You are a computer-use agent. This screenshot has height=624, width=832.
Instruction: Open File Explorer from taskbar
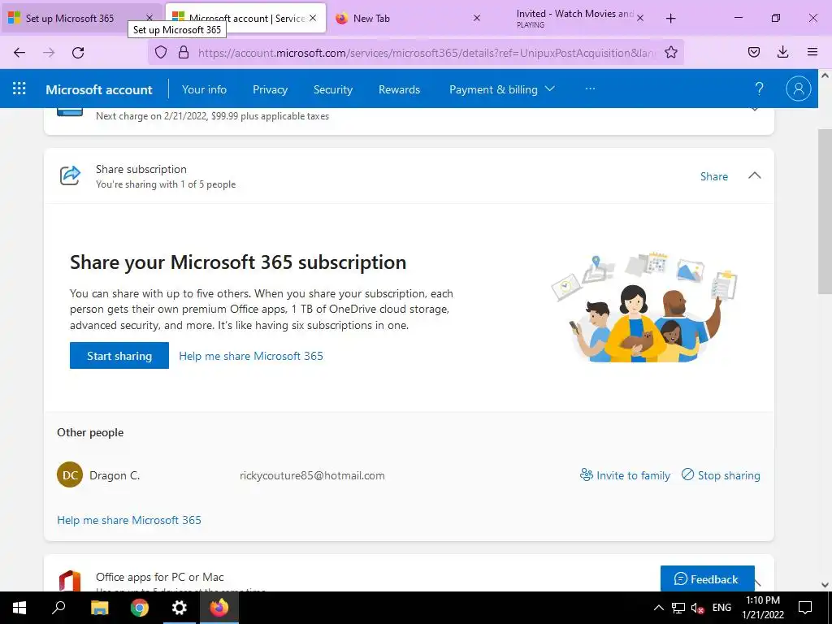[99, 608]
